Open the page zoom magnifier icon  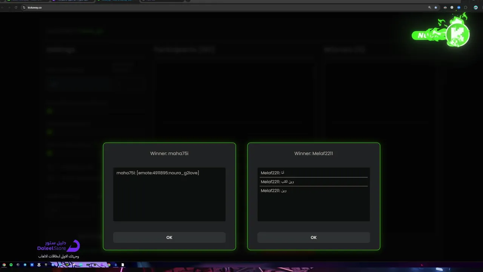(x=429, y=8)
